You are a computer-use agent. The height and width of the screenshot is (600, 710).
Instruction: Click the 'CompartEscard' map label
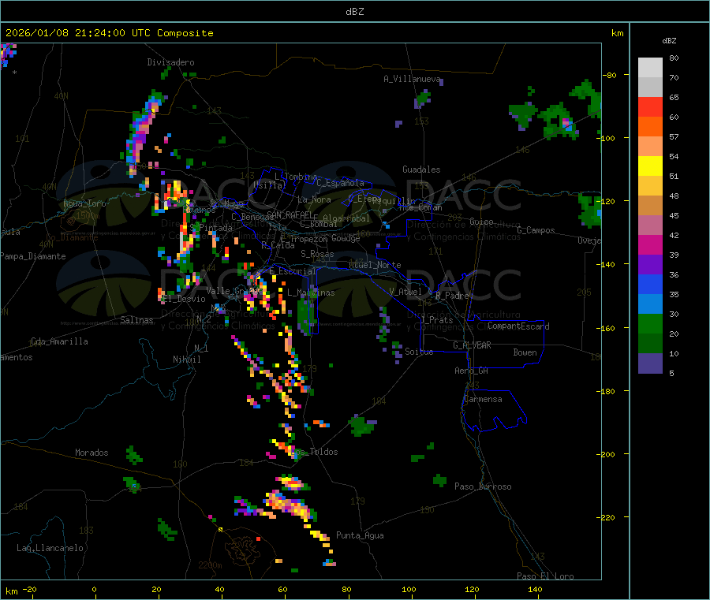coord(518,326)
